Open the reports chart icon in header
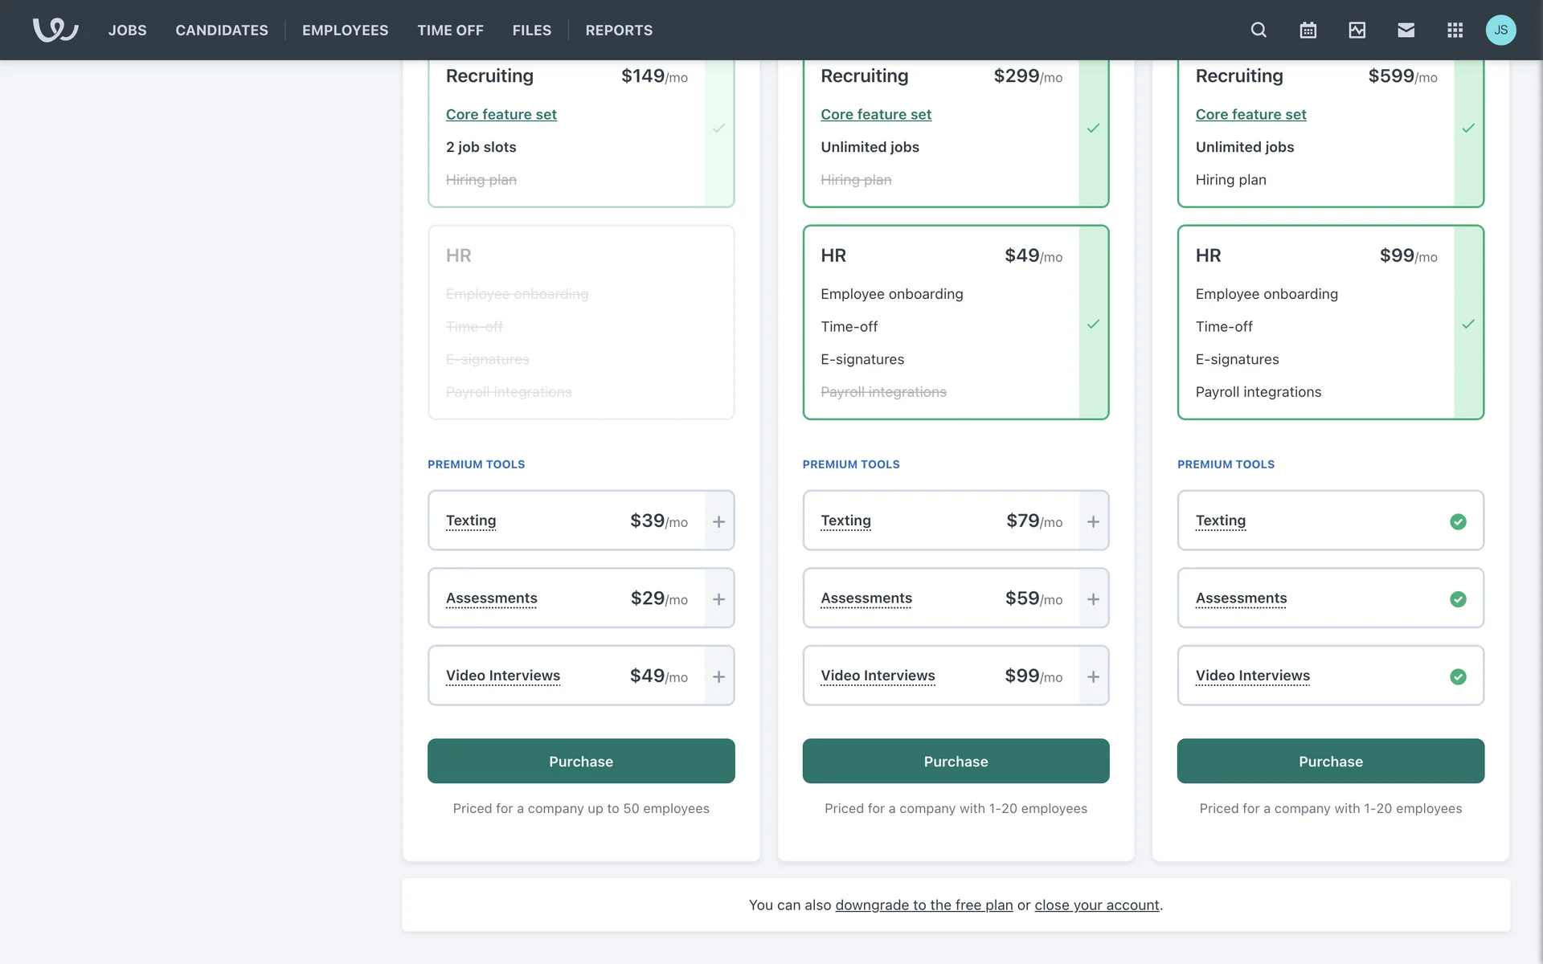The width and height of the screenshot is (1543, 964). tap(1357, 30)
